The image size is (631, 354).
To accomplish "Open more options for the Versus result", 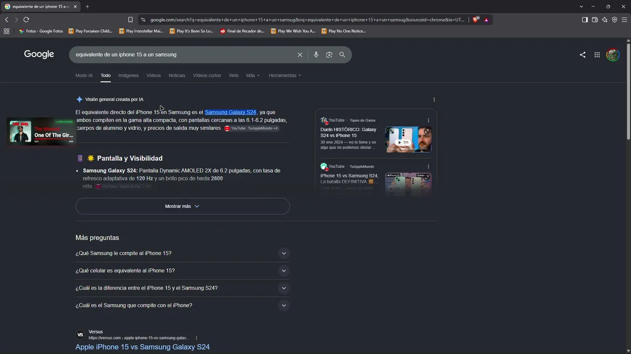I will click(x=196, y=338).
